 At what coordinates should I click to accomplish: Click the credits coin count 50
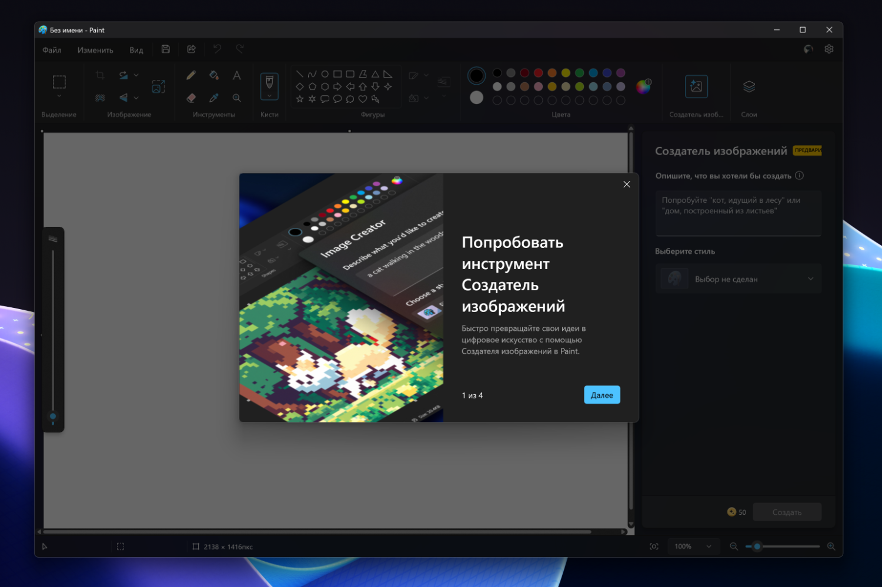point(737,512)
